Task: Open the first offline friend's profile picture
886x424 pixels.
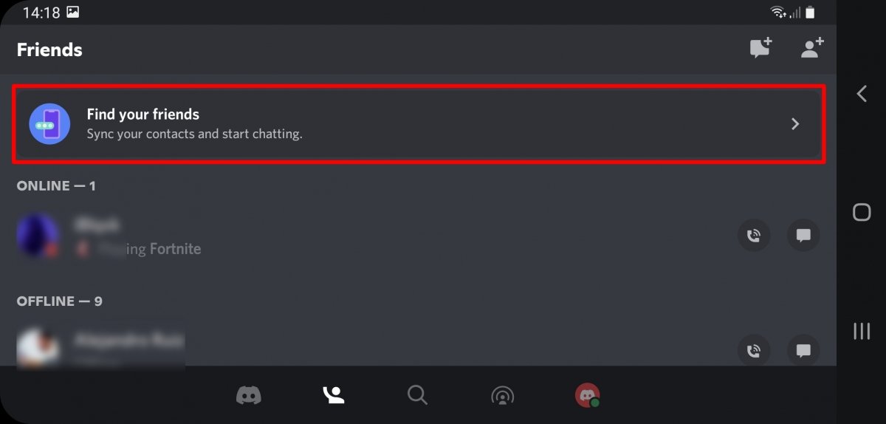Action: click(x=38, y=349)
